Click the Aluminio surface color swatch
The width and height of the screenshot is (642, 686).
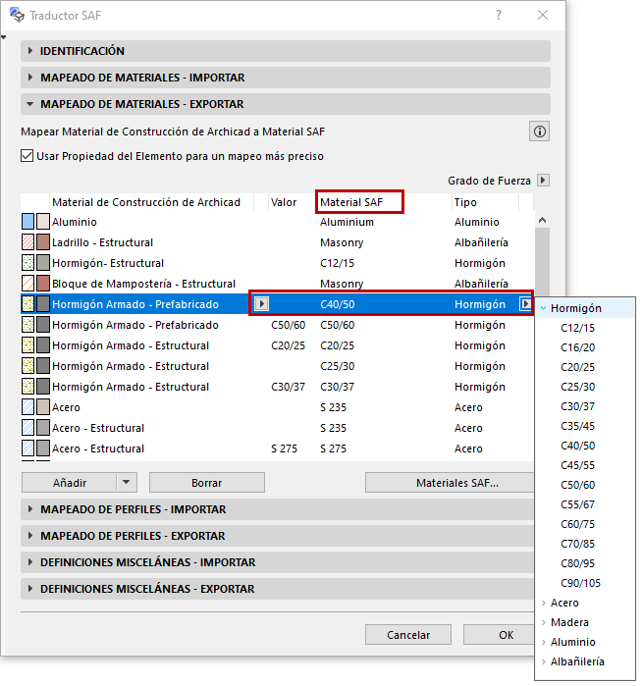pyautogui.click(x=43, y=222)
